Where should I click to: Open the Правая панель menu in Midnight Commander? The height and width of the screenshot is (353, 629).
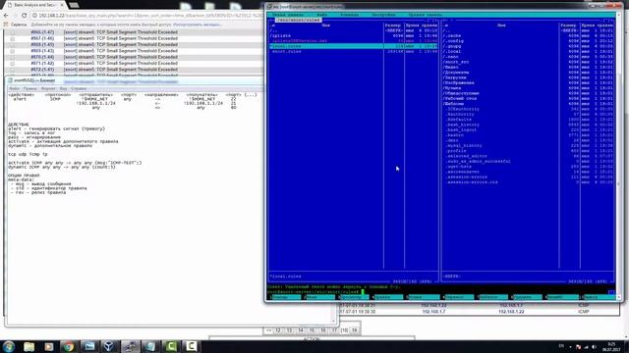pos(425,15)
